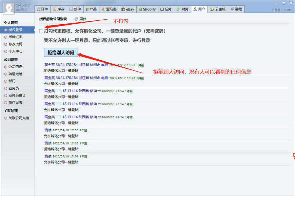Open the Shopify tab

147,9
